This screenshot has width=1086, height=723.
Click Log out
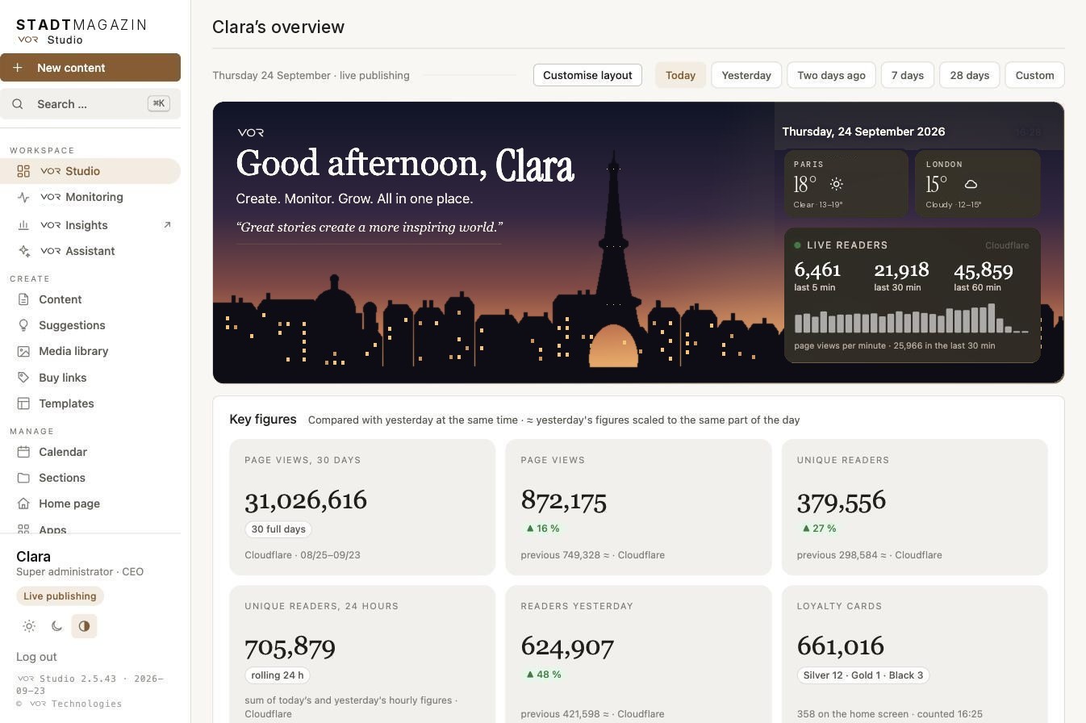point(36,657)
